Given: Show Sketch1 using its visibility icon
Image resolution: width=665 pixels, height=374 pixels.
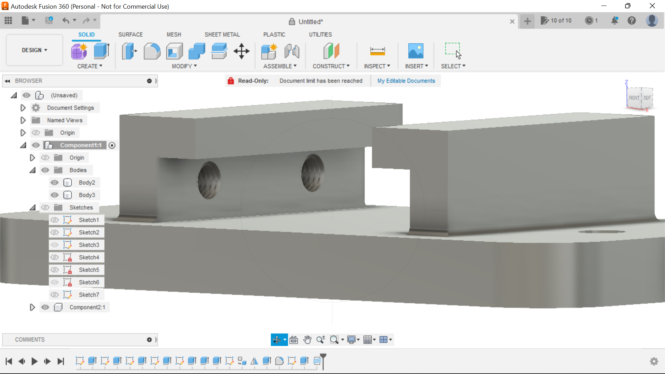Looking at the screenshot, I should click(55, 220).
